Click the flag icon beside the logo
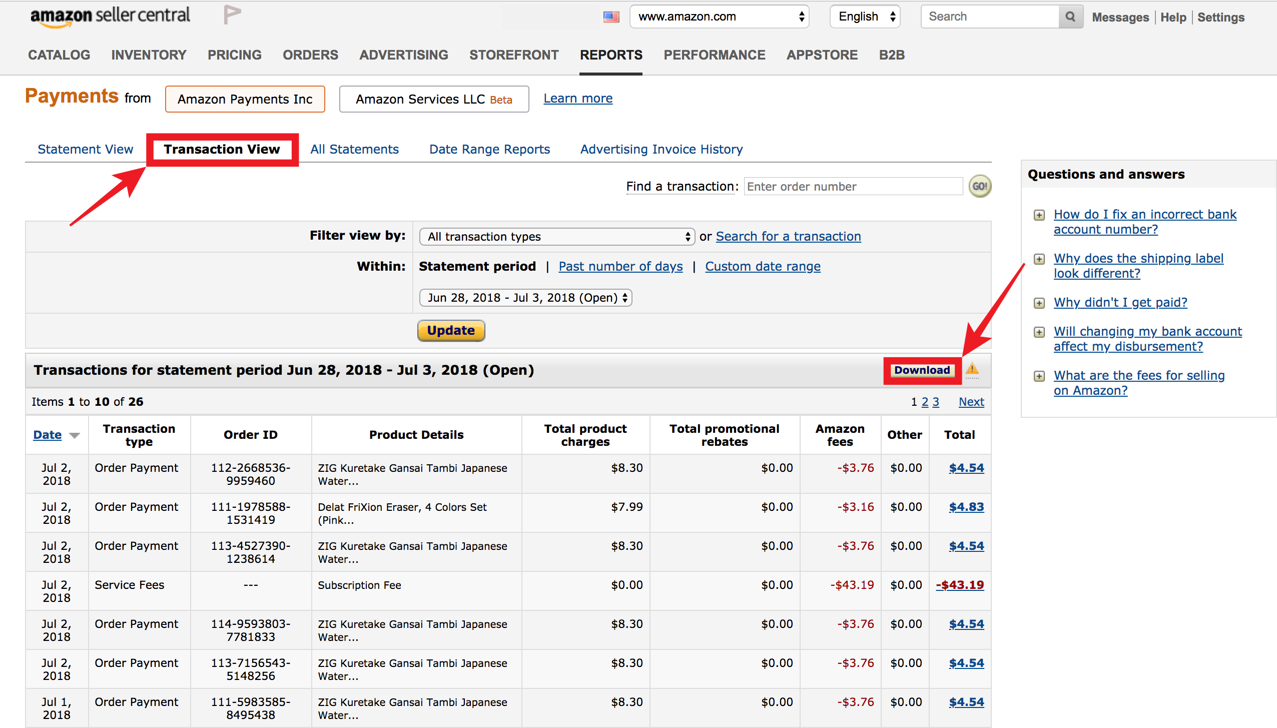This screenshot has height=728, width=1277. 232,15
